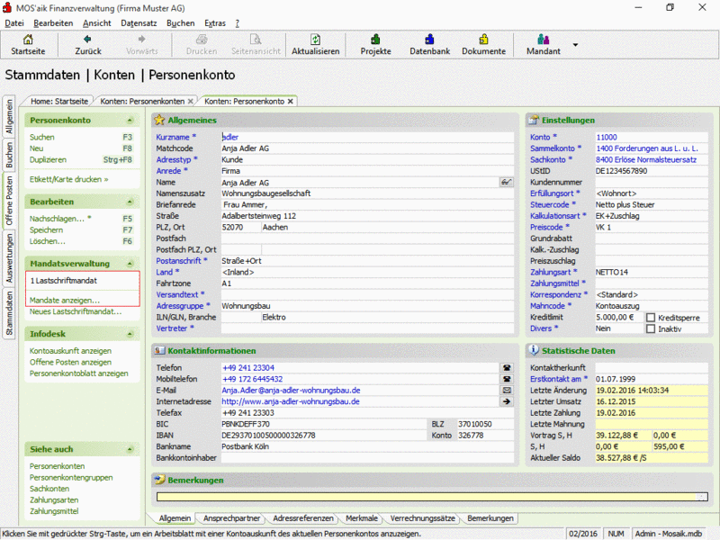The width and height of the screenshot is (720, 540).
Task: Click the Statistische Daten info icon
Action: [x=534, y=350]
